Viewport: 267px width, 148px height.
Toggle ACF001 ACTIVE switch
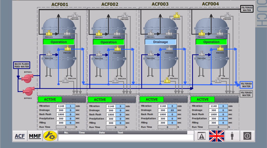pos(62,99)
